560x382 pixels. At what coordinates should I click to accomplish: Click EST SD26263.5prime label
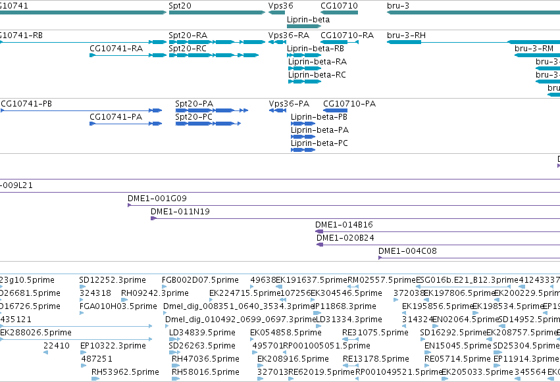tap(202, 346)
